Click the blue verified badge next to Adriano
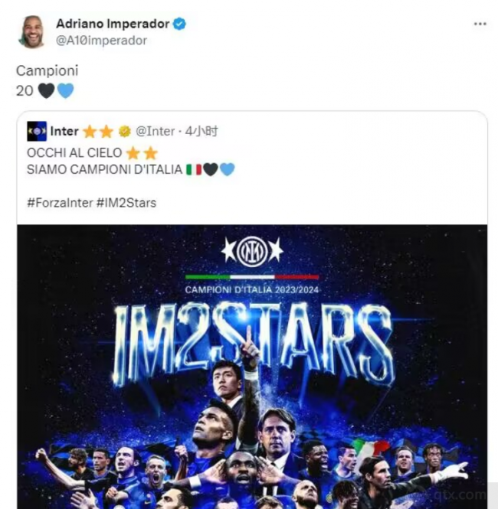498x509 pixels. (x=179, y=24)
